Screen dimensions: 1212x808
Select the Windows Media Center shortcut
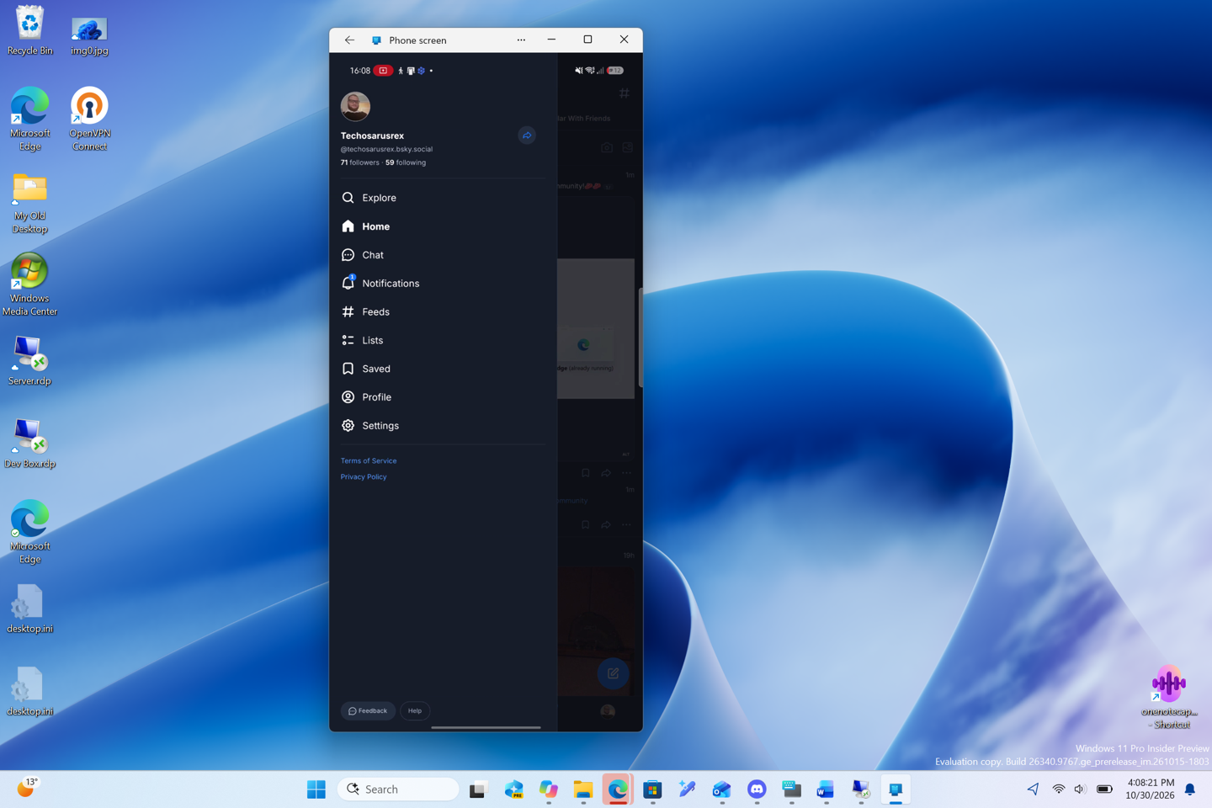[29, 284]
